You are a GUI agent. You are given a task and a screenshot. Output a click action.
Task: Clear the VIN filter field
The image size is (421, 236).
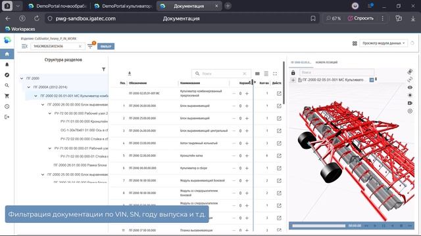tap(80, 47)
